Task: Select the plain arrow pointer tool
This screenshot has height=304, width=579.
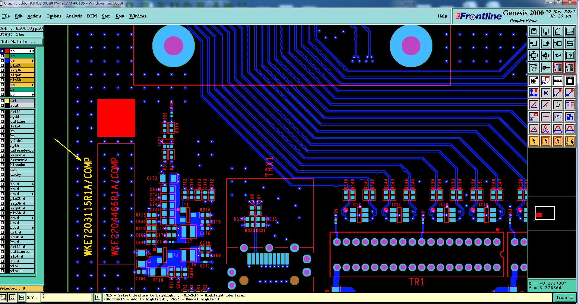Action: [534, 141]
